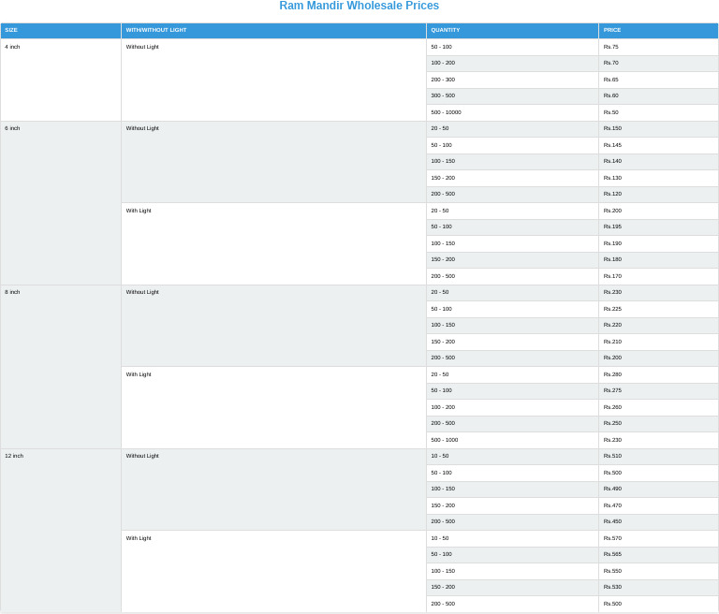Click the Rs.60 price cell

[x=658, y=95]
